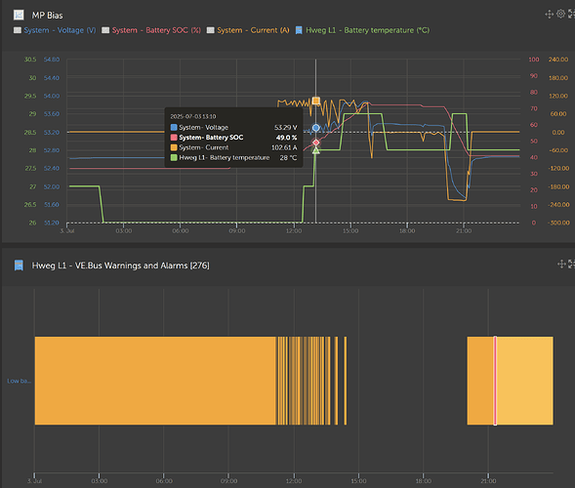
Task: Open MP Bias widget settings gear
Action: click(x=560, y=14)
